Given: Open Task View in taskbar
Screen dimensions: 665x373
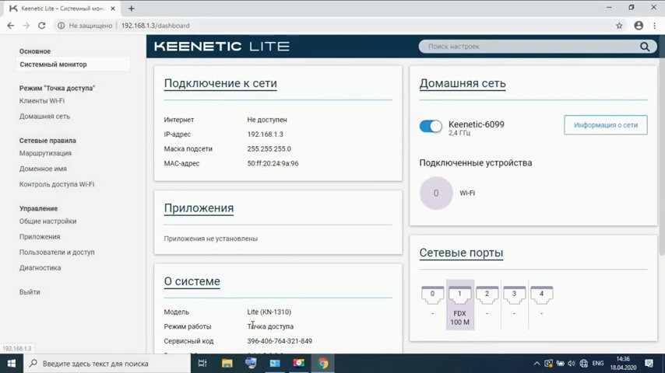Looking at the screenshot, I should [x=202, y=363].
